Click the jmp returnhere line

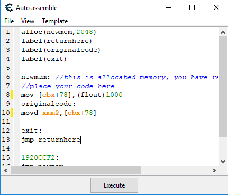(51, 140)
